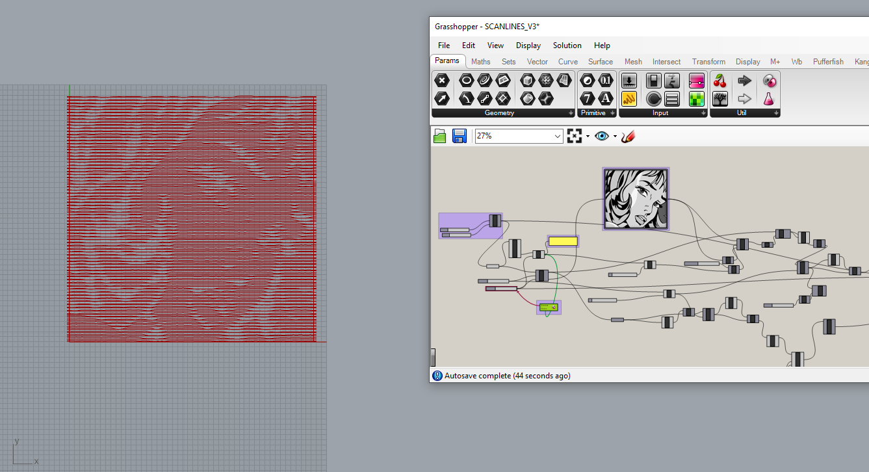Click the Sketch tool red pencil icon

627,135
